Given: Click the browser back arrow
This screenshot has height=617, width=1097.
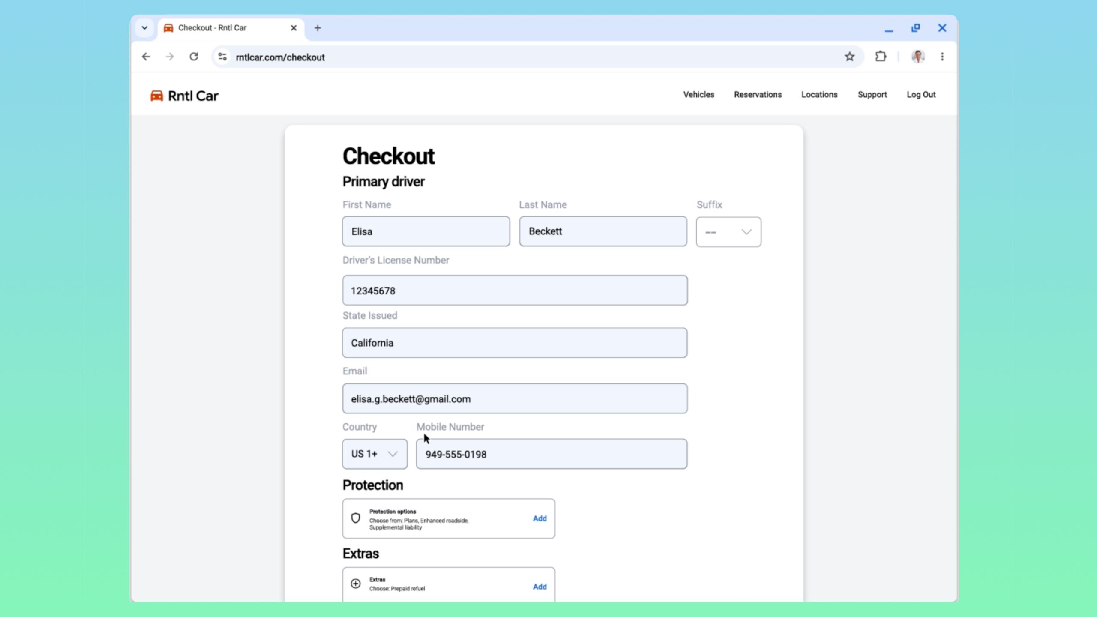Looking at the screenshot, I should point(146,56).
